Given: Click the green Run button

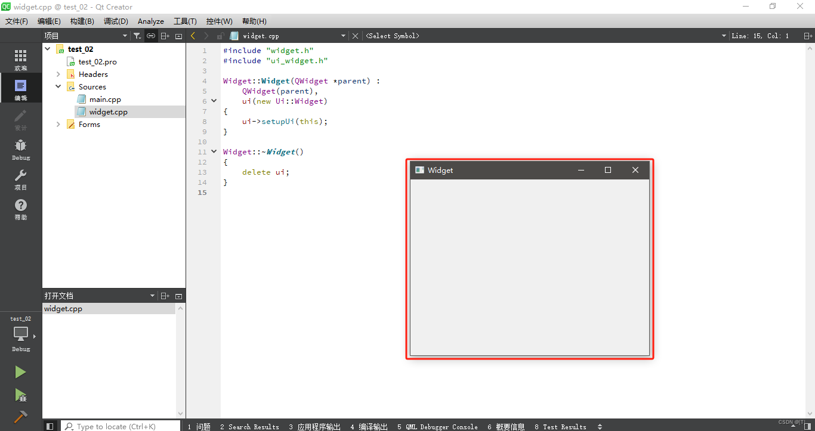Looking at the screenshot, I should pos(20,372).
